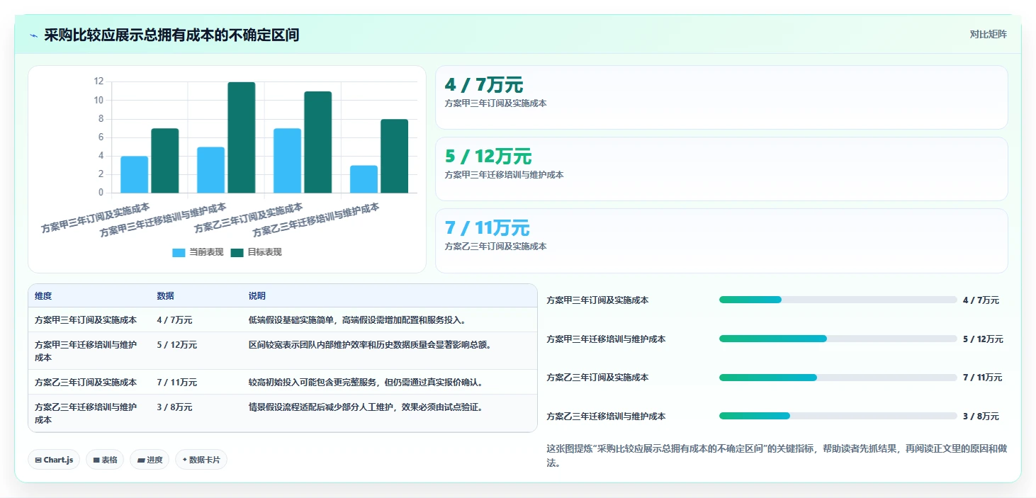The image size is (1036, 498).
Task: Click the dark green bar of value 8
Action: (395, 156)
